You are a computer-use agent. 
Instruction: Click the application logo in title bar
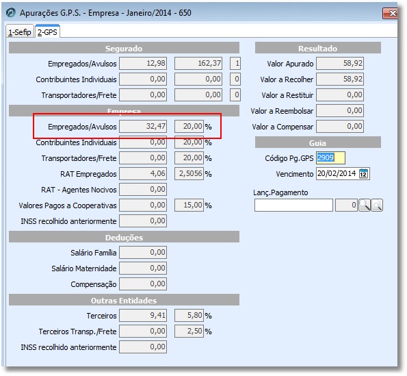pos(11,12)
